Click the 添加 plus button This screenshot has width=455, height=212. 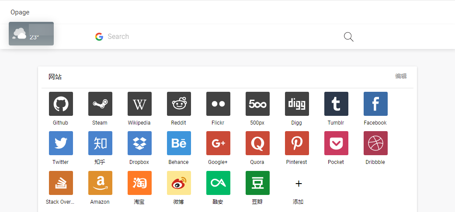[298, 184]
